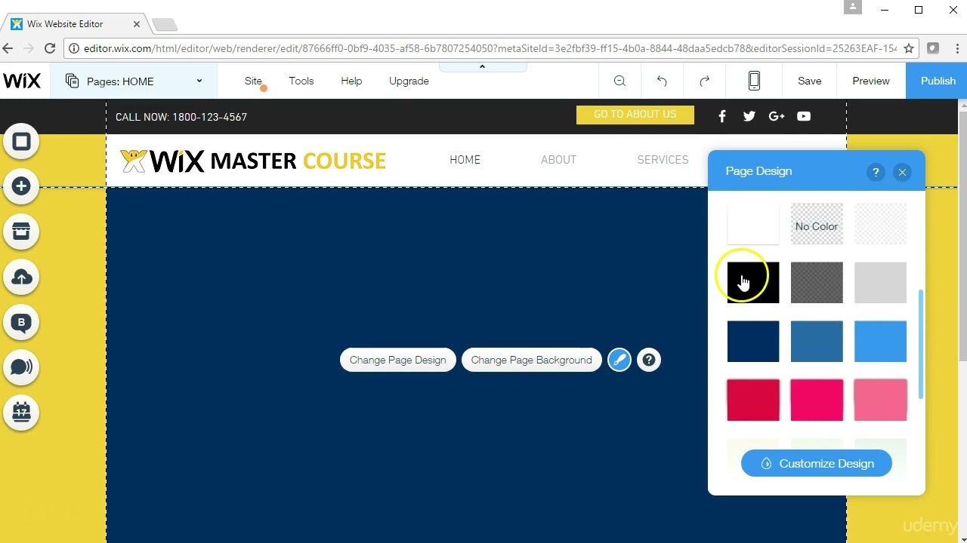This screenshot has height=543, width=967.
Task: Open the Chrome profile icon in title bar
Action: click(853, 8)
